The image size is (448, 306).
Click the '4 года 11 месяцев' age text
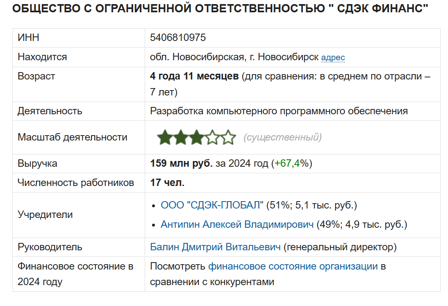[194, 76]
